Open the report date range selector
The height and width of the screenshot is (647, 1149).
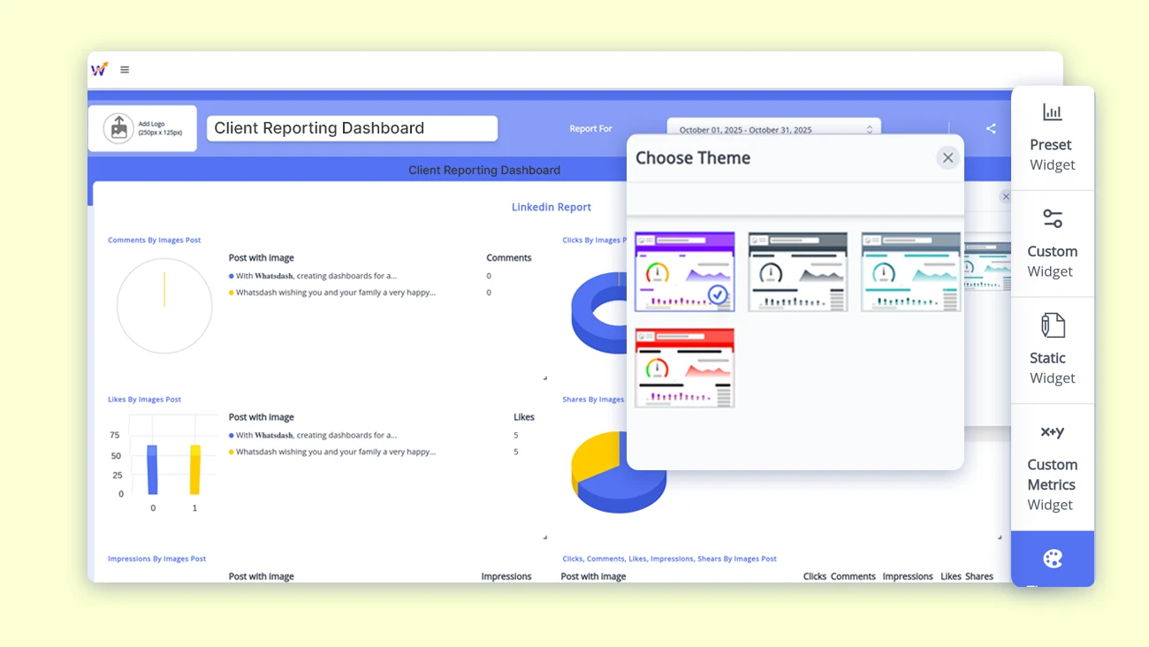(773, 130)
